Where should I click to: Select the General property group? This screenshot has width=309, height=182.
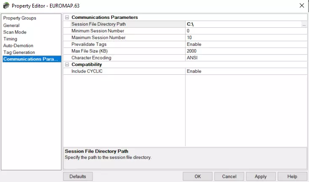coord(11,25)
